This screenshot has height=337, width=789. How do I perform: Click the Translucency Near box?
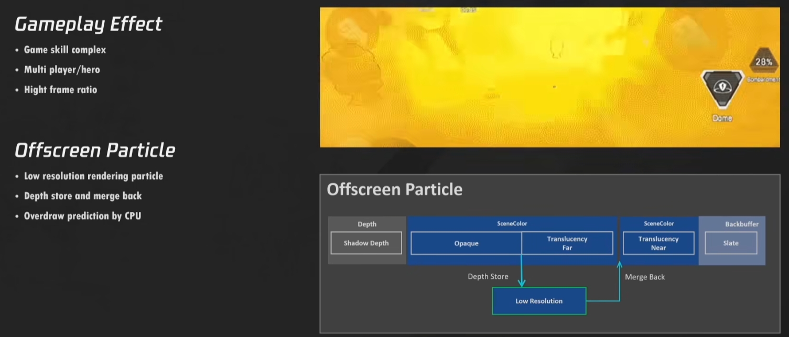click(x=658, y=243)
